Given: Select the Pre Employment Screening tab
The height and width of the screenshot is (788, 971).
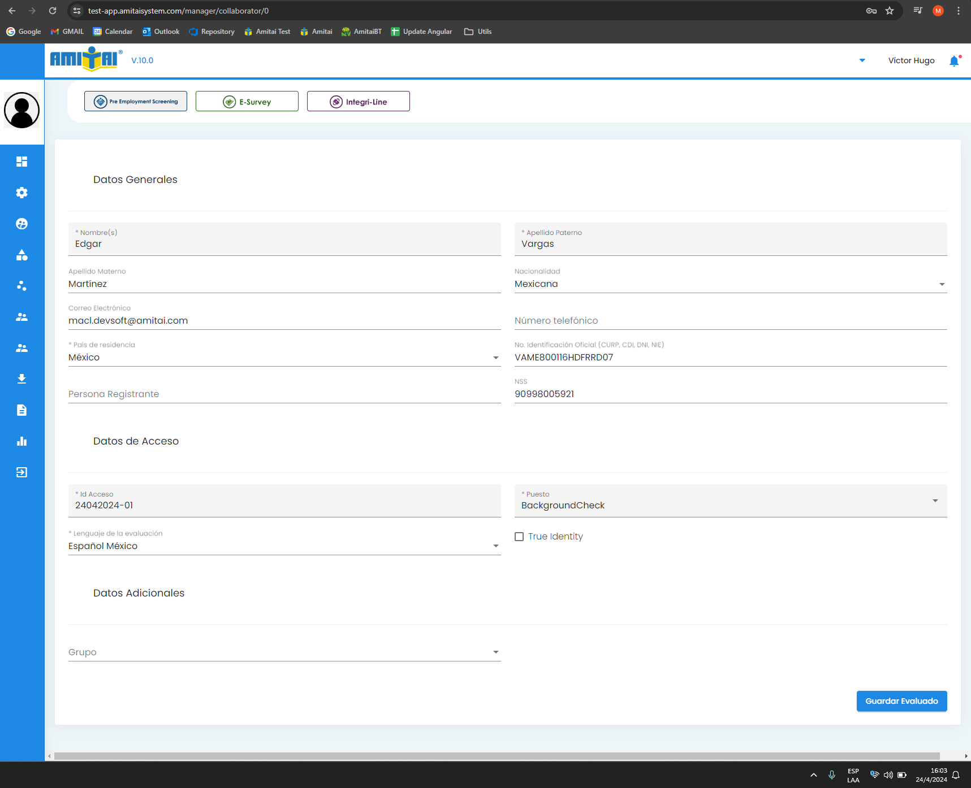Looking at the screenshot, I should click(x=136, y=102).
